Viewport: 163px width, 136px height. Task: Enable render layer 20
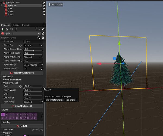pos(35,118)
